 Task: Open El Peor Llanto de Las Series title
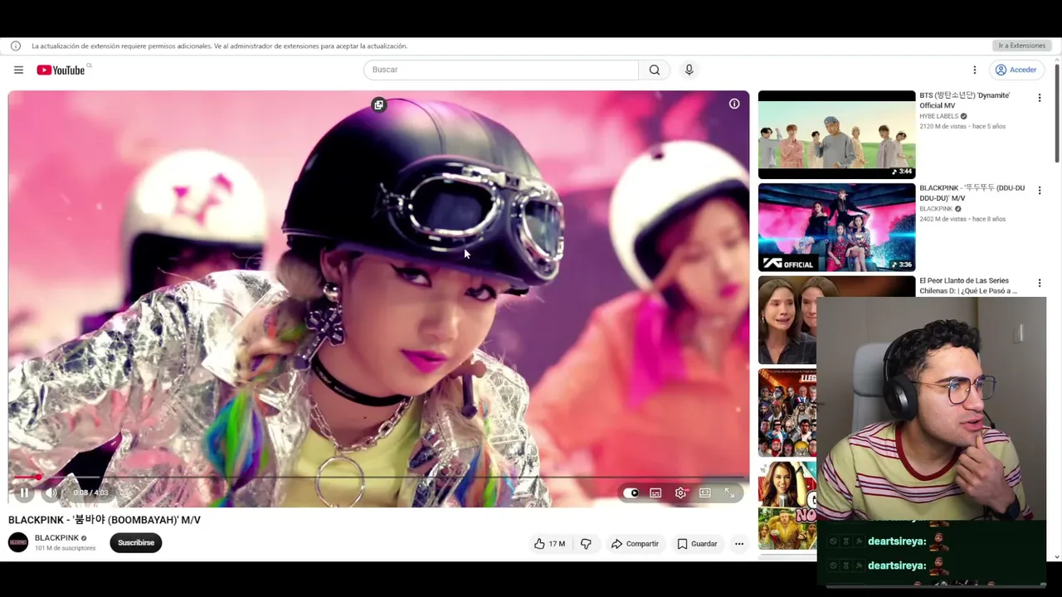(968, 286)
